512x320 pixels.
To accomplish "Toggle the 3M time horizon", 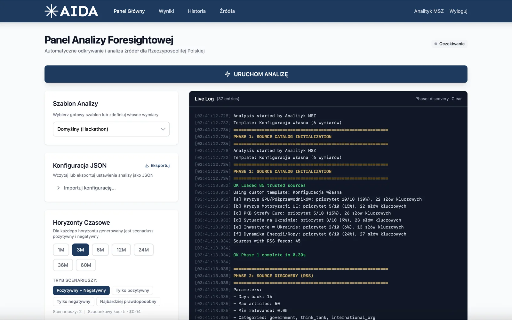I will point(80,250).
